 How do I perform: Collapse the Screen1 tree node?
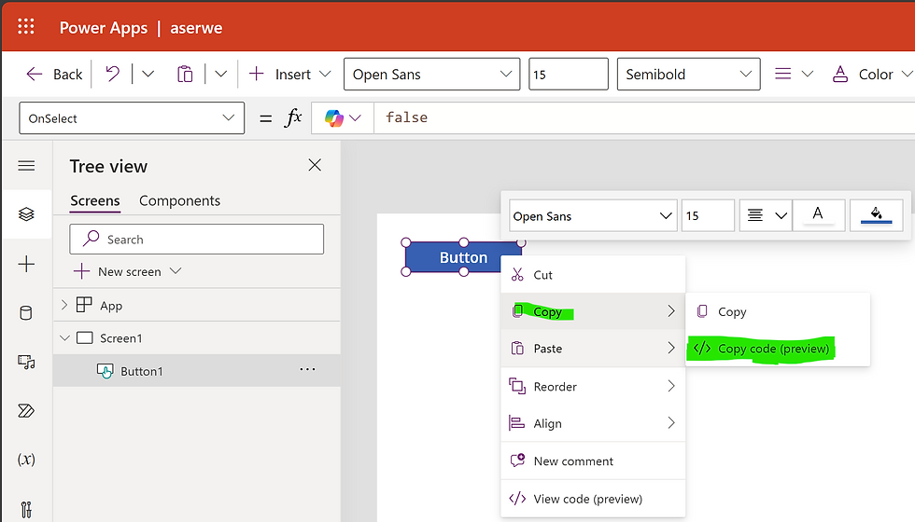64,337
